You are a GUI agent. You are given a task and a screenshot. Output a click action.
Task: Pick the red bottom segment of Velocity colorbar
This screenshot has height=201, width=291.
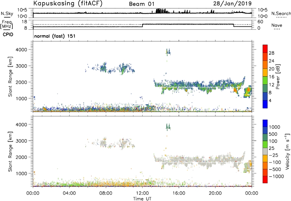tap(265, 180)
